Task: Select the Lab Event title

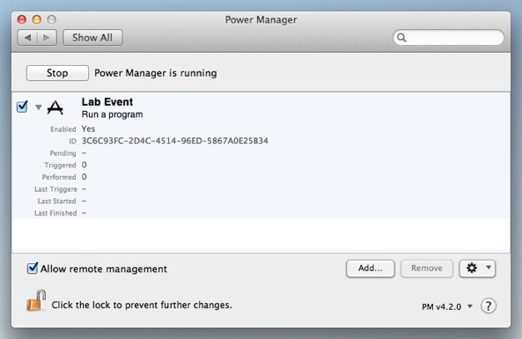Action: 107,102
